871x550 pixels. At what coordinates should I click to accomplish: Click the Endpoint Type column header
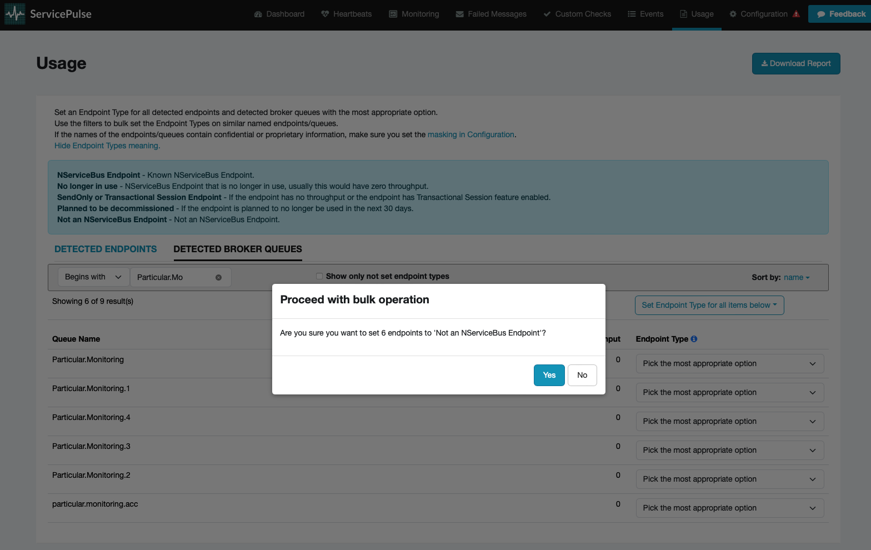point(662,339)
